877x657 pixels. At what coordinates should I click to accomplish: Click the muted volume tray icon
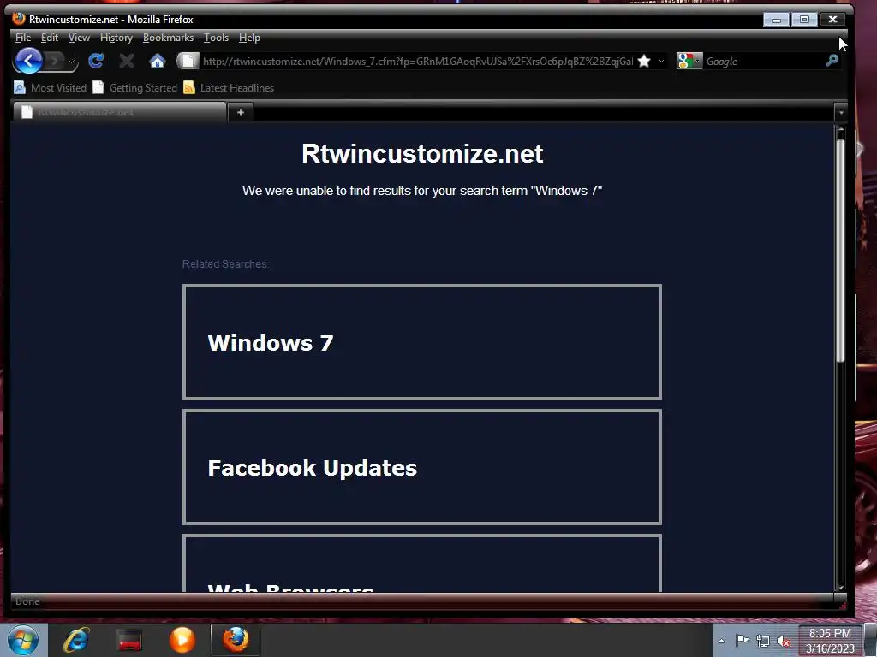[x=785, y=642]
